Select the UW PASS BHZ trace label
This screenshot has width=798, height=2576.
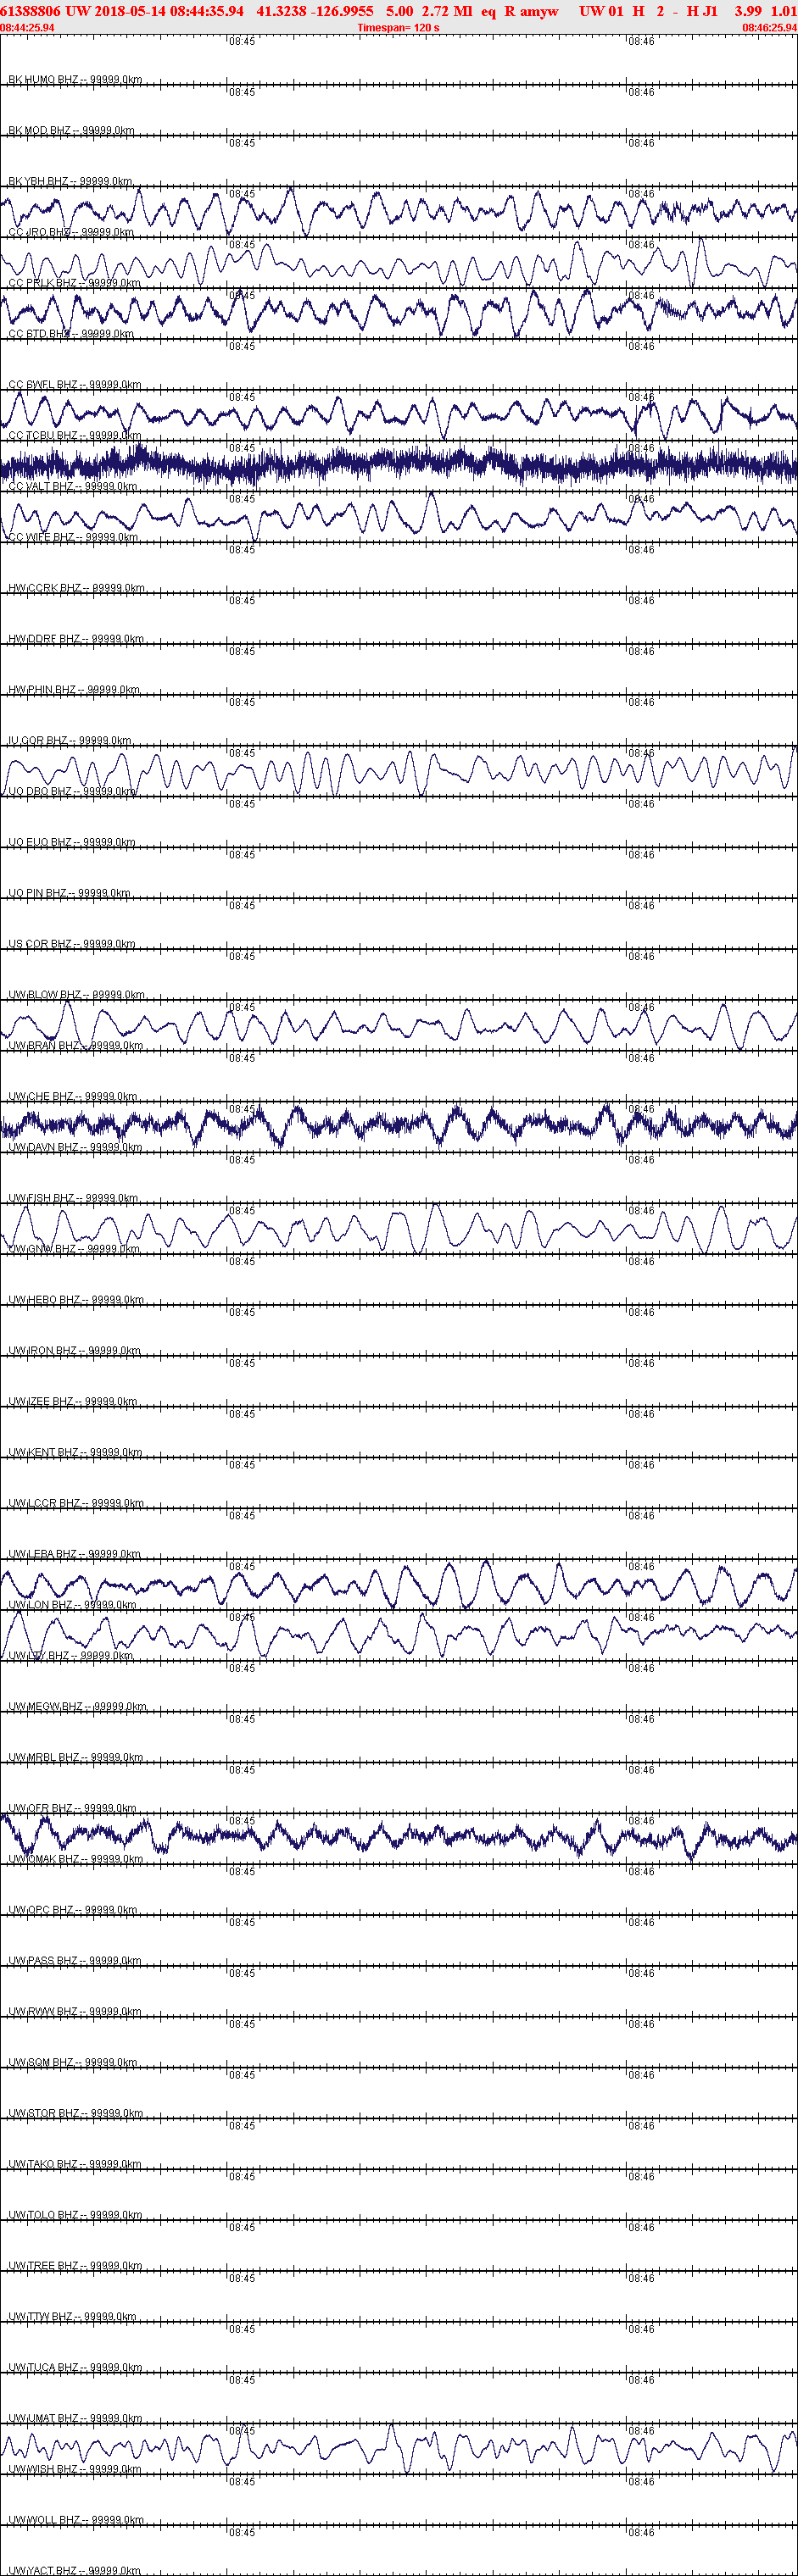point(75,1961)
